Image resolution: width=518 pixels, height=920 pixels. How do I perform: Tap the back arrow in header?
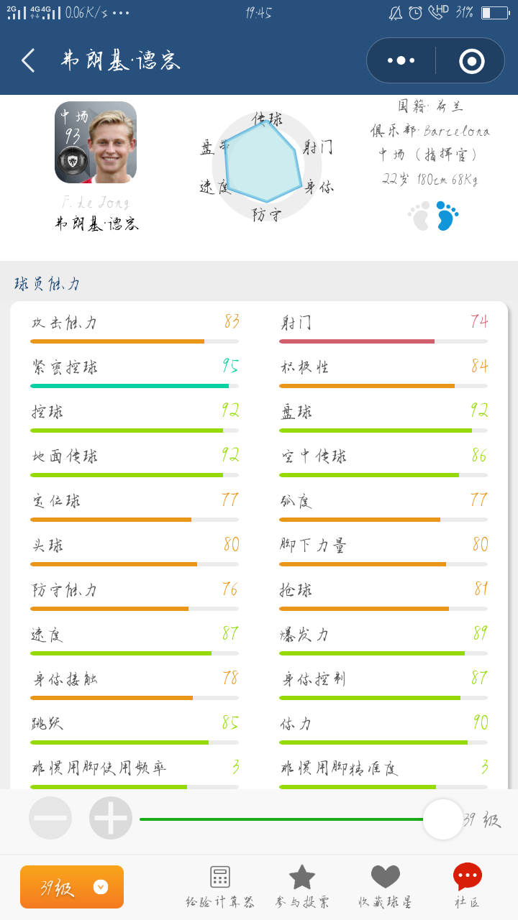pos(28,60)
